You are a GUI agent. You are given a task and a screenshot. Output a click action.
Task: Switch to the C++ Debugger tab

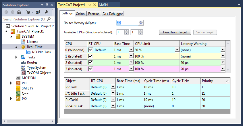113,14
